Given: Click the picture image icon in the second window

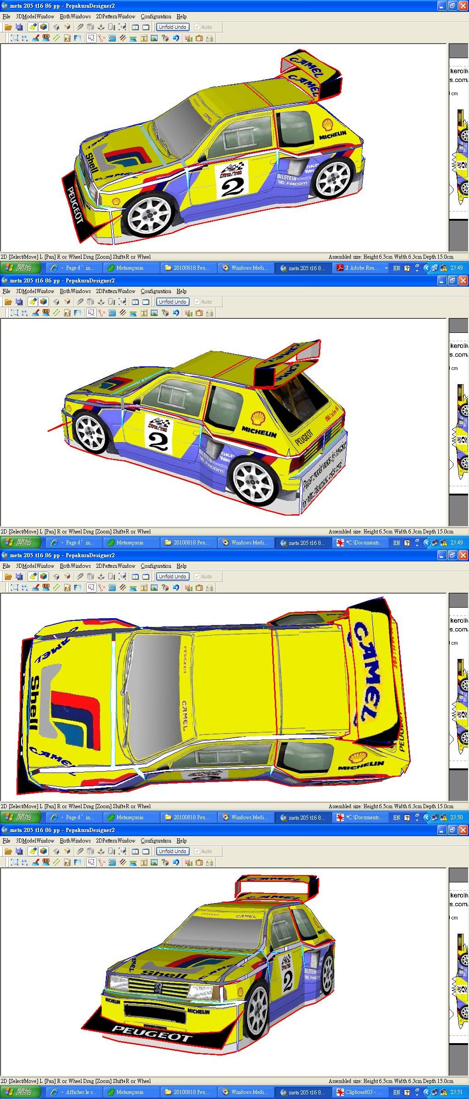Looking at the screenshot, I should (x=154, y=313).
